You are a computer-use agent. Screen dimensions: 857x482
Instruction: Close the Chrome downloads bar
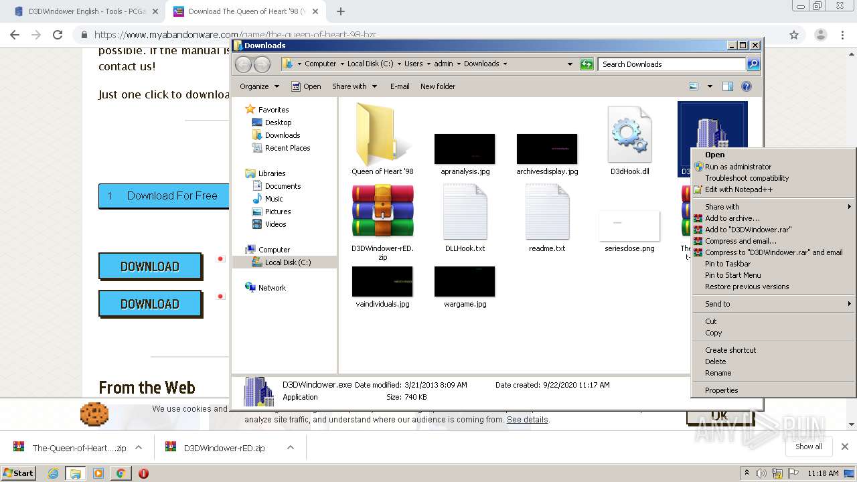point(845,447)
